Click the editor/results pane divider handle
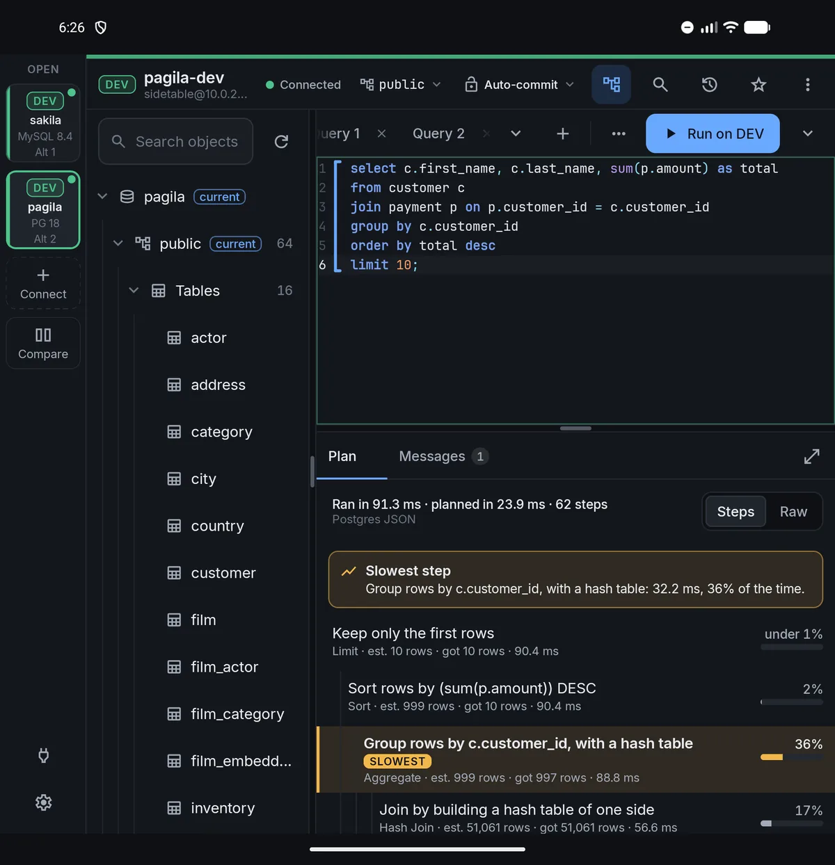Viewport: 835px width, 865px height. point(575,428)
